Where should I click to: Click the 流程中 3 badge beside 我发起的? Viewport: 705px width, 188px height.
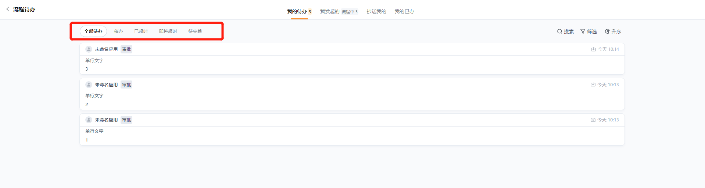(350, 12)
